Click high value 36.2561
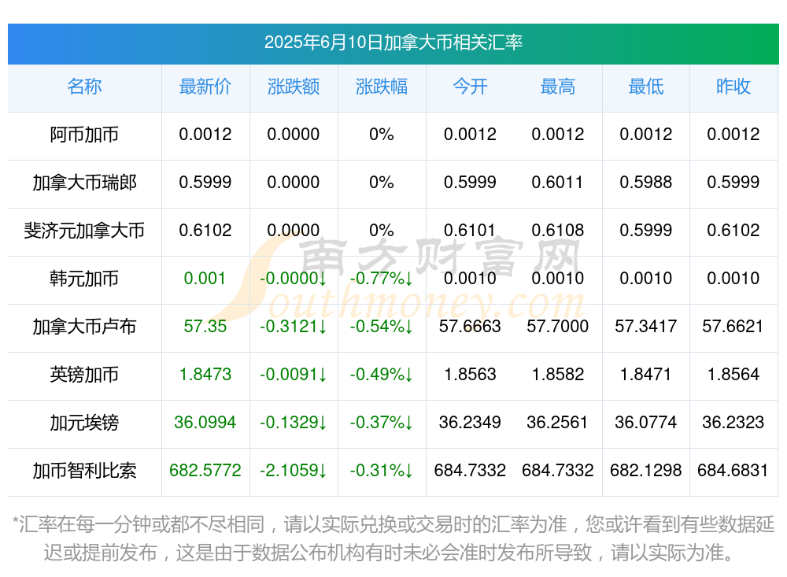This screenshot has height=577, width=787. [558, 423]
